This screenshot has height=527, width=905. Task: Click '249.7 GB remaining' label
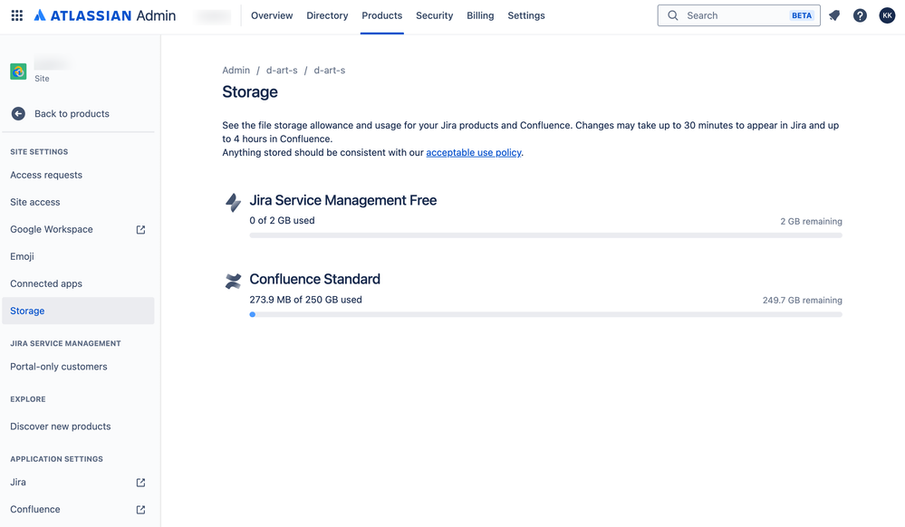coord(803,300)
